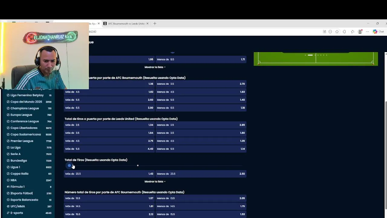Click basketball icon beside NBA
Image resolution: width=387 pixels, height=218 pixels.
pos(8,180)
